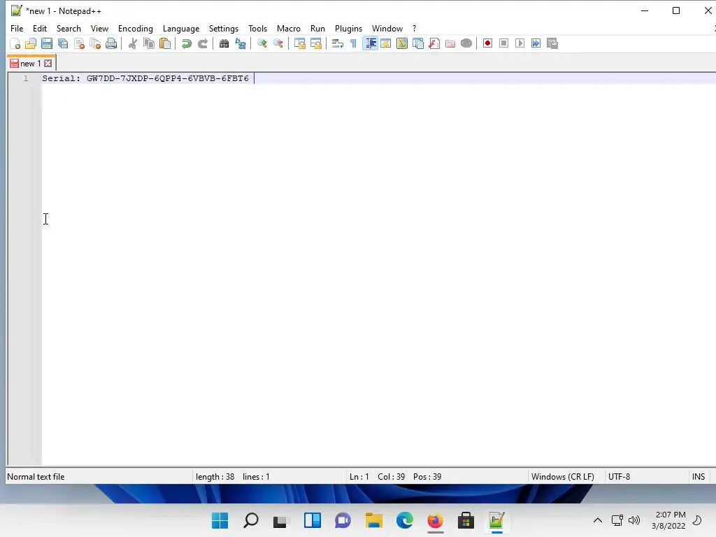The height and width of the screenshot is (537, 716).
Task: Click 'UTF-8' encoding in status bar
Action: coord(620,477)
